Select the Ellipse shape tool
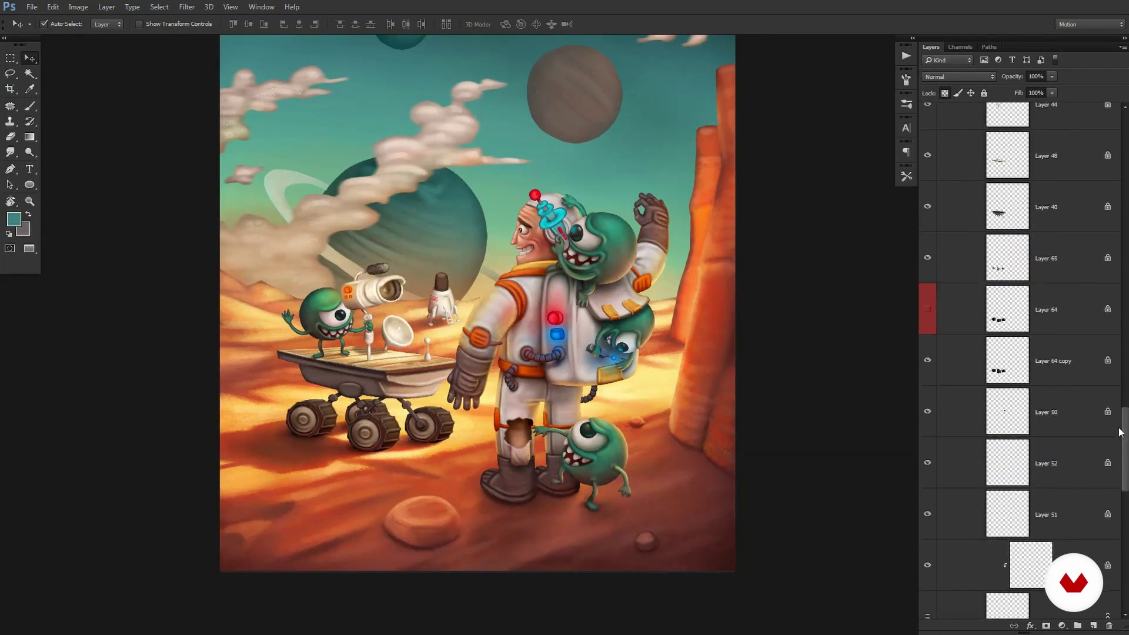 [29, 185]
